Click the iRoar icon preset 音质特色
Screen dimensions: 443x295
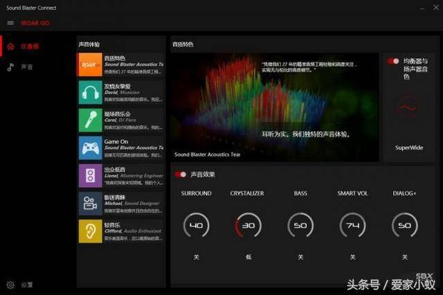pos(90,64)
